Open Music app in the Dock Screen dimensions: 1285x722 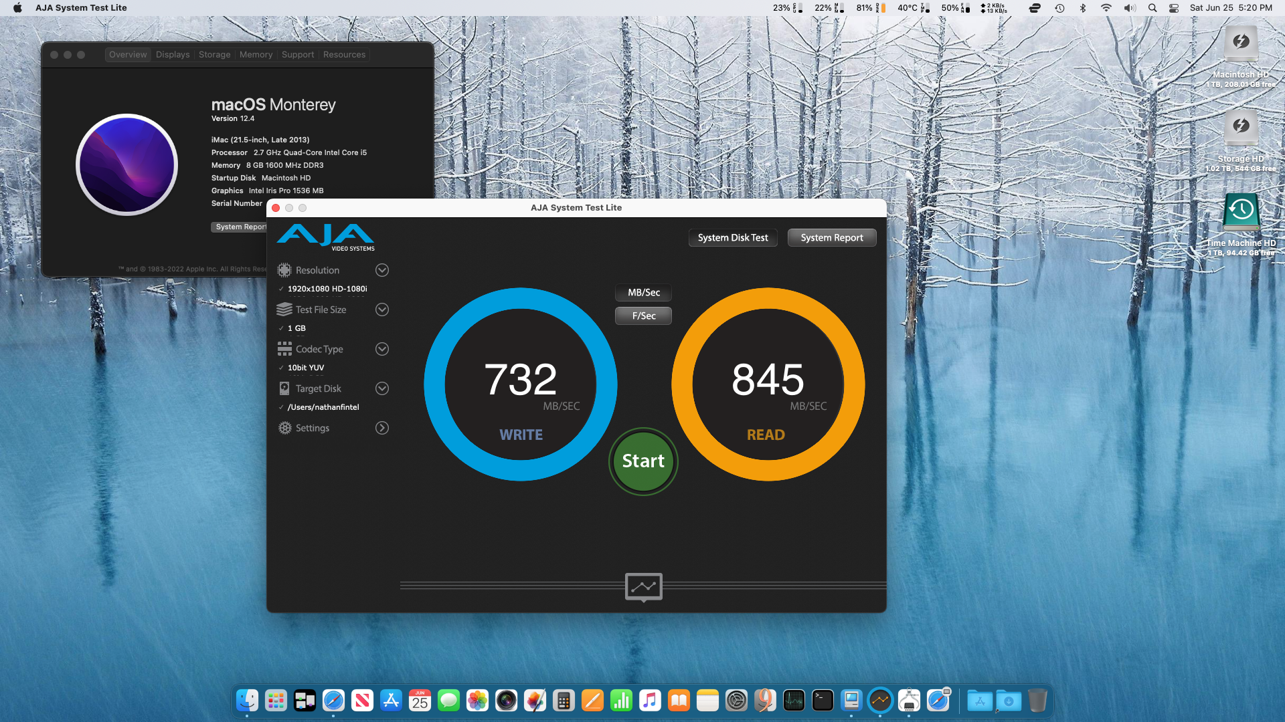[650, 701]
